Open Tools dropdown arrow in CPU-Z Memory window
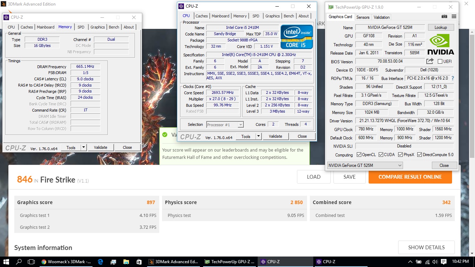This screenshot has width=475, height=267. [x=83, y=147]
